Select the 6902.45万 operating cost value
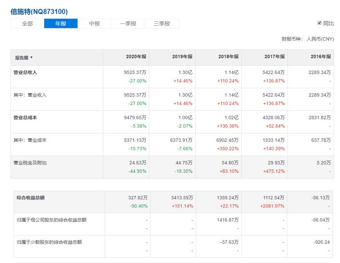This screenshot has height=263, width=340. point(228,140)
